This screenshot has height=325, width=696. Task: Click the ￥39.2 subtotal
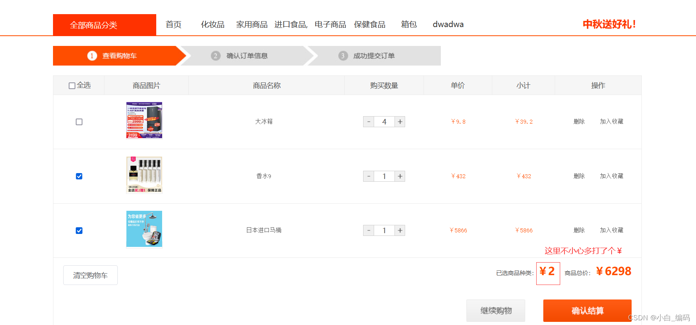click(524, 122)
